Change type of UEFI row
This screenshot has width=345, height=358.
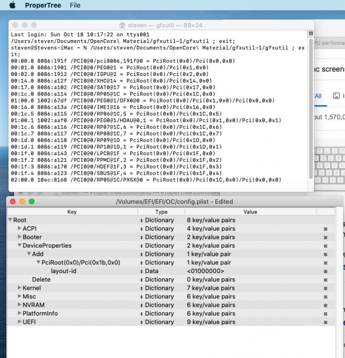point(141,322)
